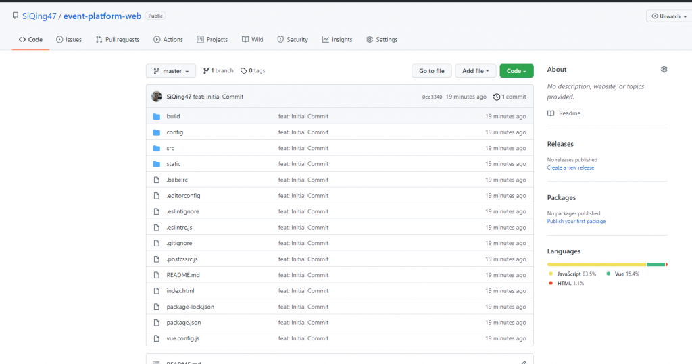Click the event-platform-web repository name link

103,16
